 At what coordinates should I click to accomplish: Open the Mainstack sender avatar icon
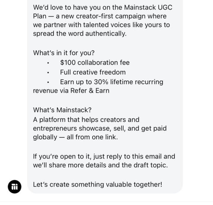click(x=14, y=187)
